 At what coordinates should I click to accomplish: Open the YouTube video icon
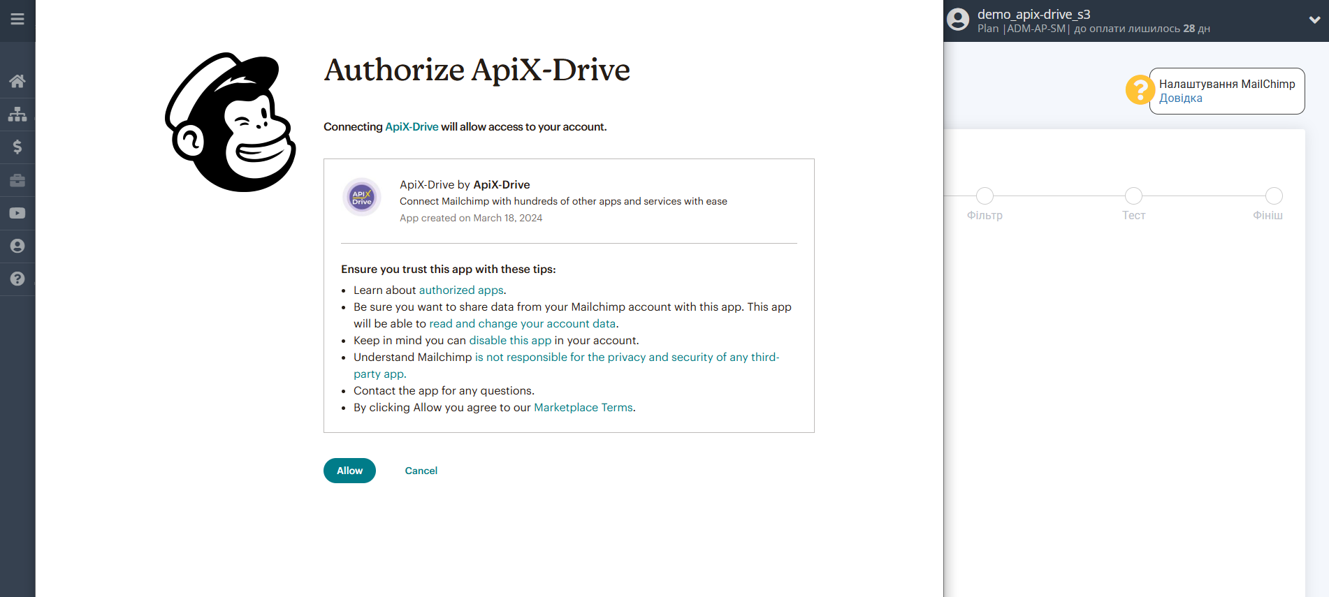pos(17,213)
